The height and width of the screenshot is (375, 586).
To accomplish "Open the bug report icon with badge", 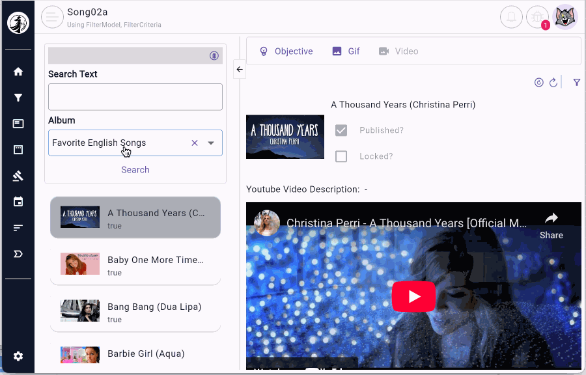I will [538, 16].
